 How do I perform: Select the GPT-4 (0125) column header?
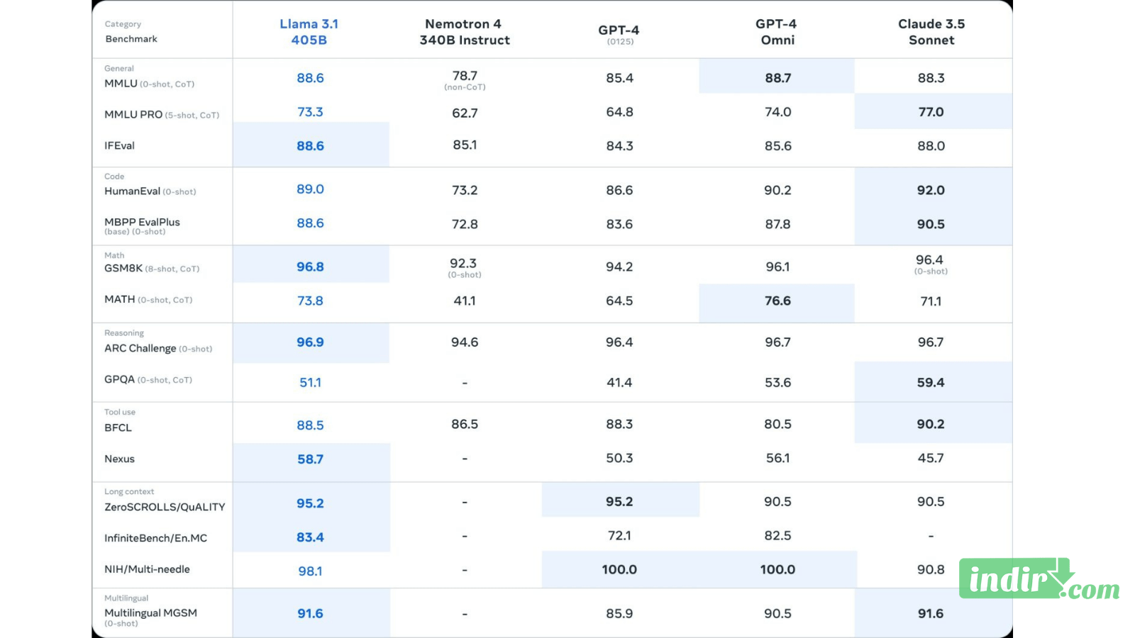pyautogui.click(x=619, y=33)
